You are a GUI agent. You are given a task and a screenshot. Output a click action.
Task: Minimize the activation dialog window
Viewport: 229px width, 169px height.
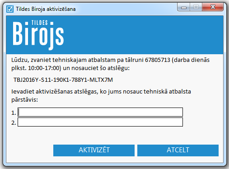tap(184, 7)
